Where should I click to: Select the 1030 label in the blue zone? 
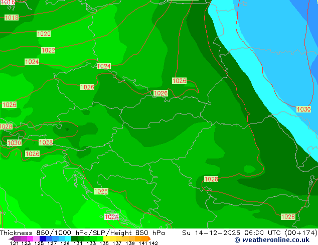coord(303,109)
